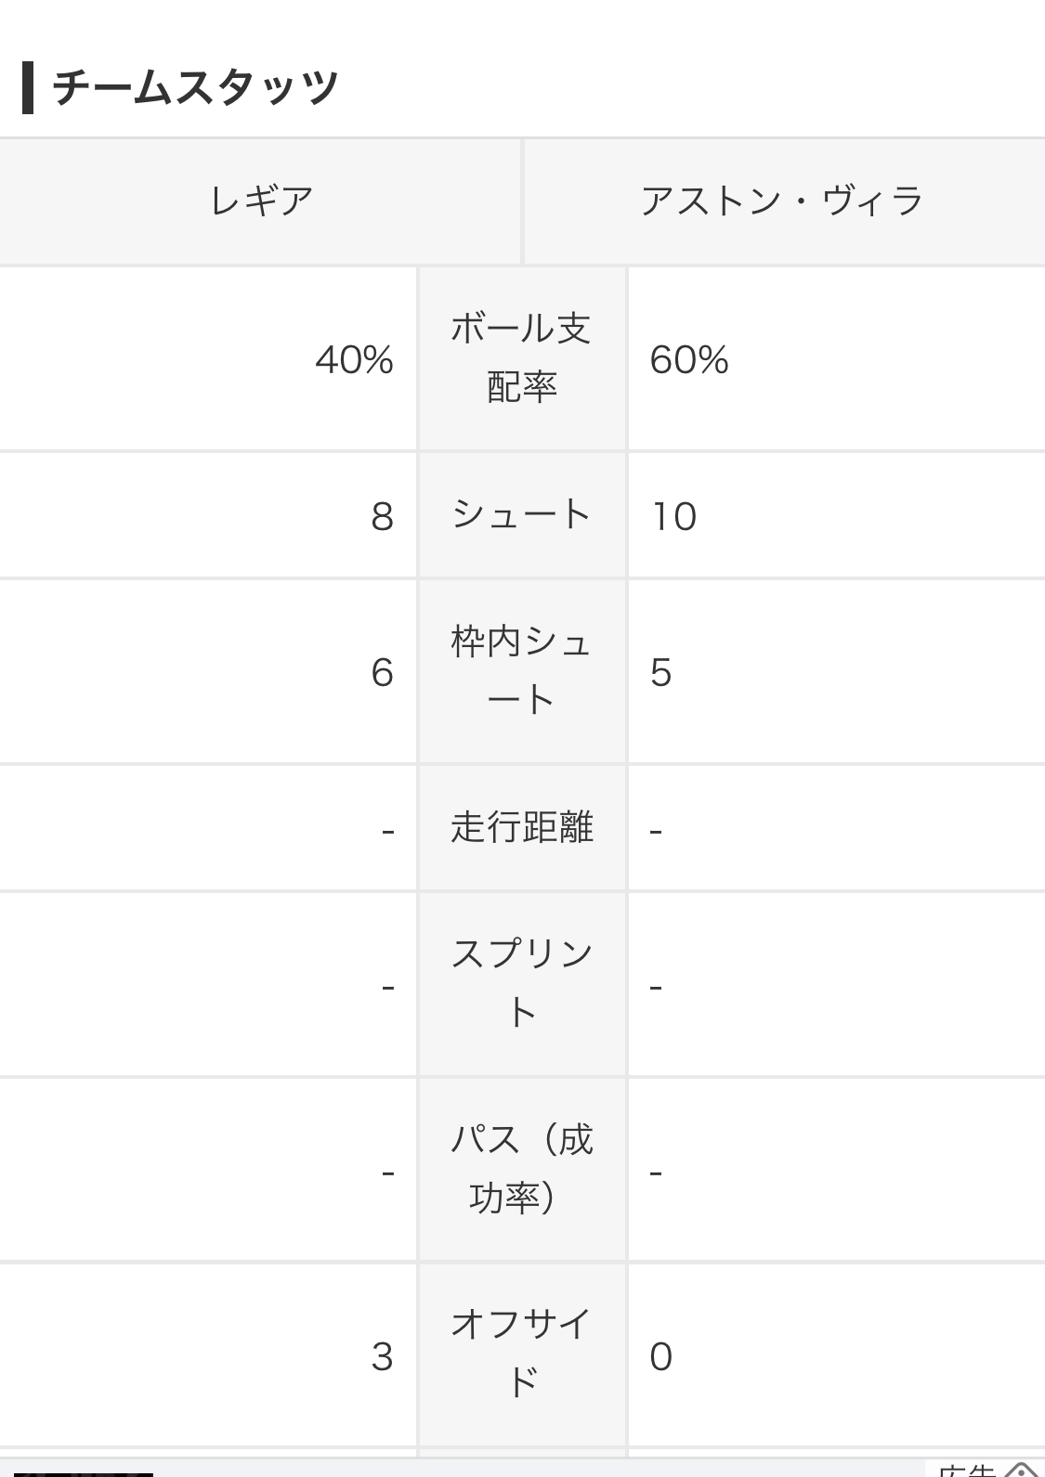The image size is (1045, 1477).
Task: Tap the 広告 label at the bottom
Action: pyautogui.click(x=966, y=1471)
